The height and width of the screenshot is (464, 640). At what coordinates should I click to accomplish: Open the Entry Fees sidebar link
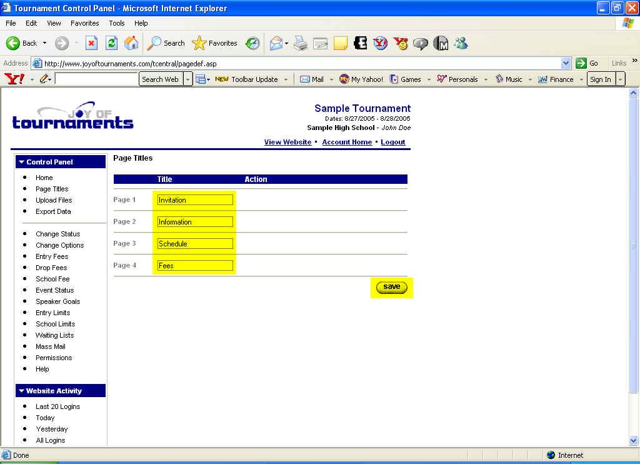coord(52,256)
